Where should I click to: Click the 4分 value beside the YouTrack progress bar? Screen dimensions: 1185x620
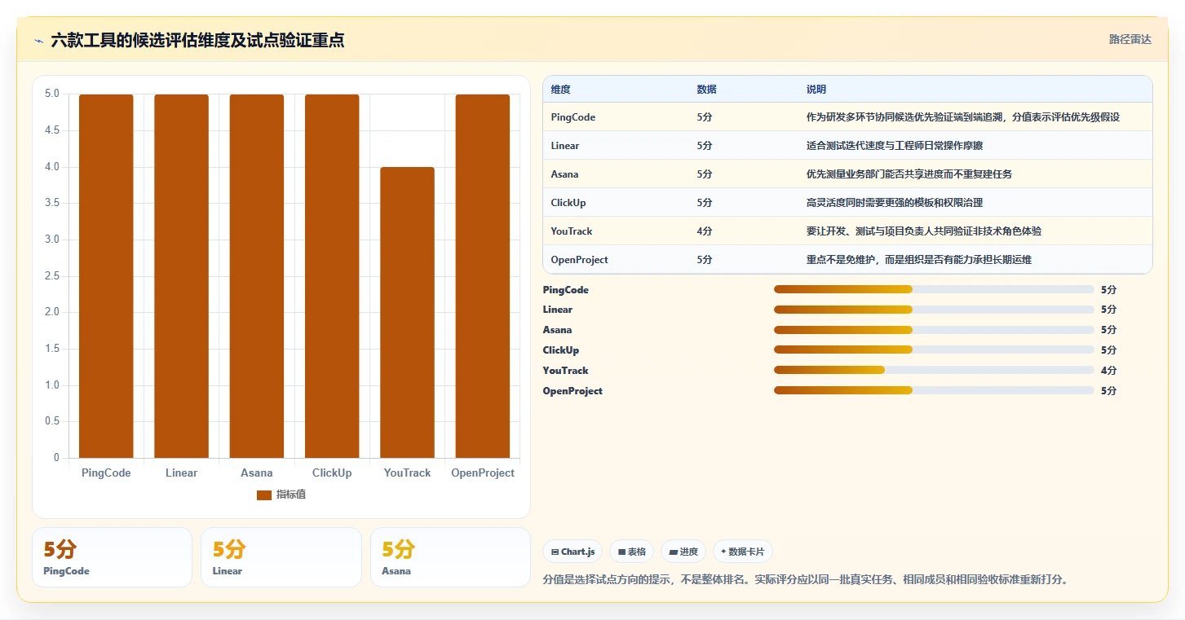click(x=1108, y=371)
